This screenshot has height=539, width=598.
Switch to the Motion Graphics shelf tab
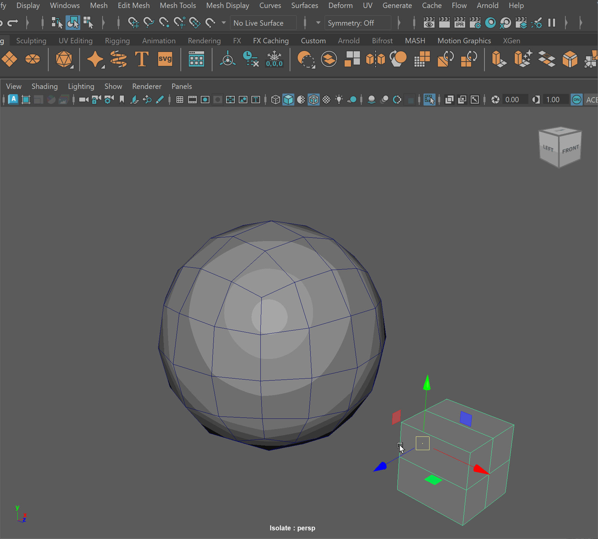464,41
